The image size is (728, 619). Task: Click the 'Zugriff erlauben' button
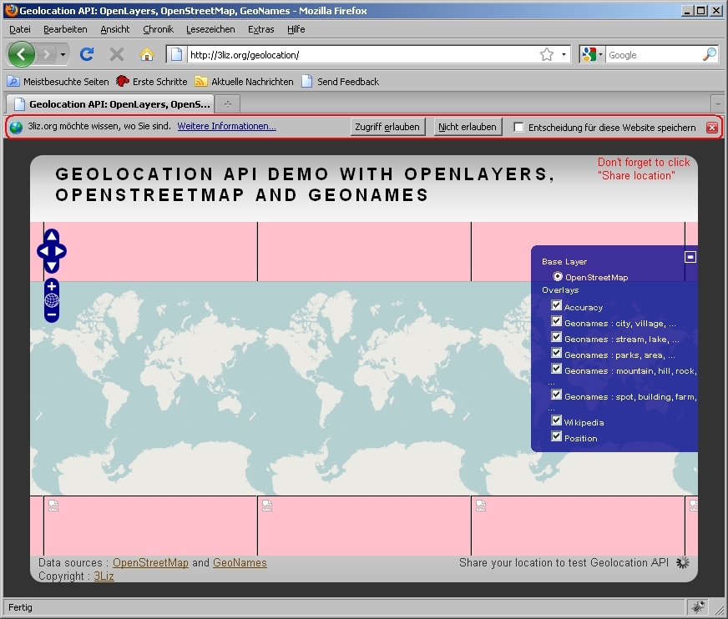[x=387, y=127]
